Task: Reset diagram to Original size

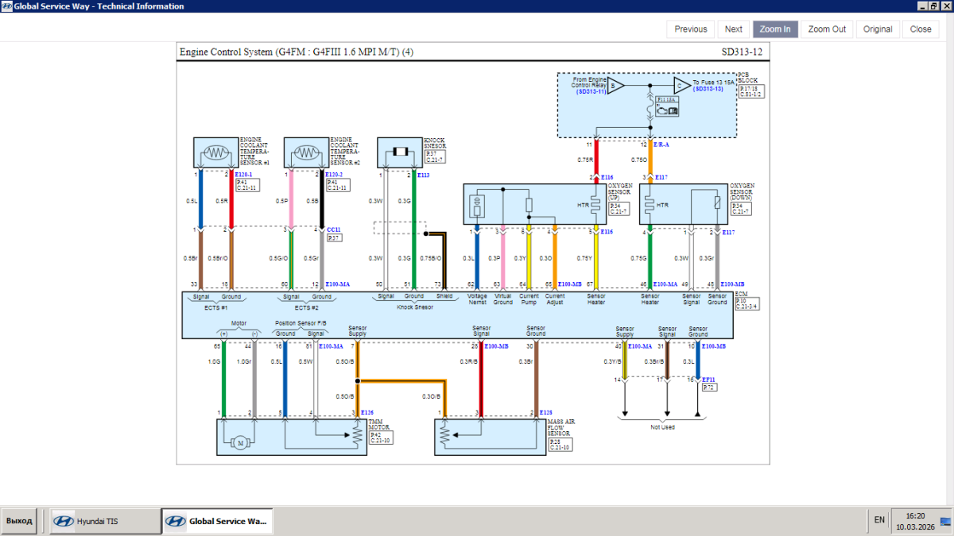Action: tap(878, 29)
